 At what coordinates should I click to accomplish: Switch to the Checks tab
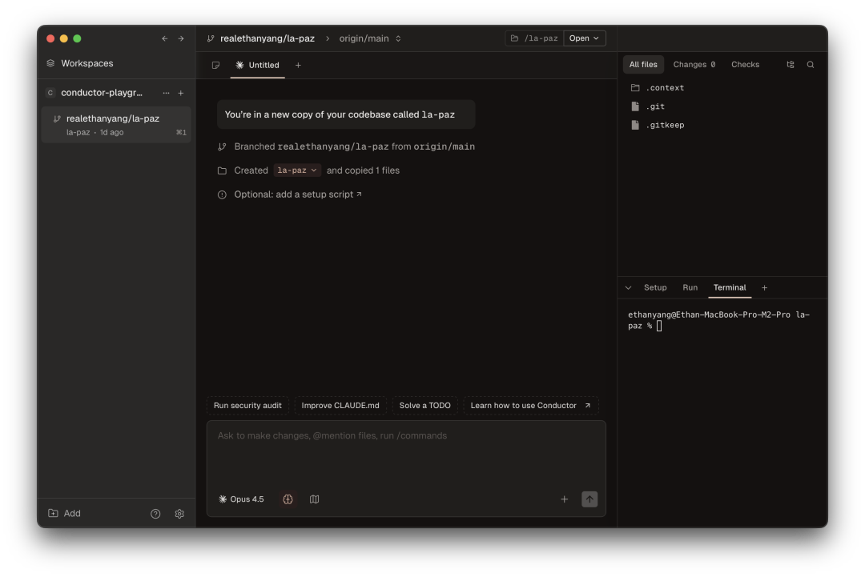tap(746, 65)
